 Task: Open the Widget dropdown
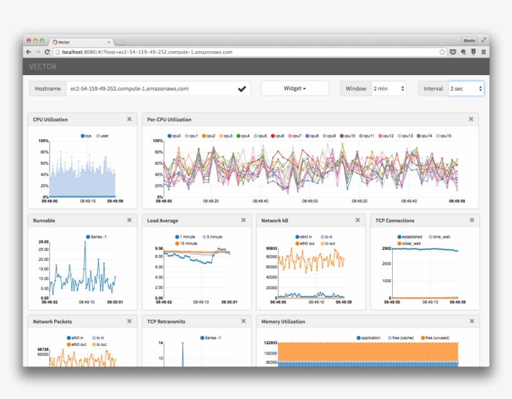[295, 88]
